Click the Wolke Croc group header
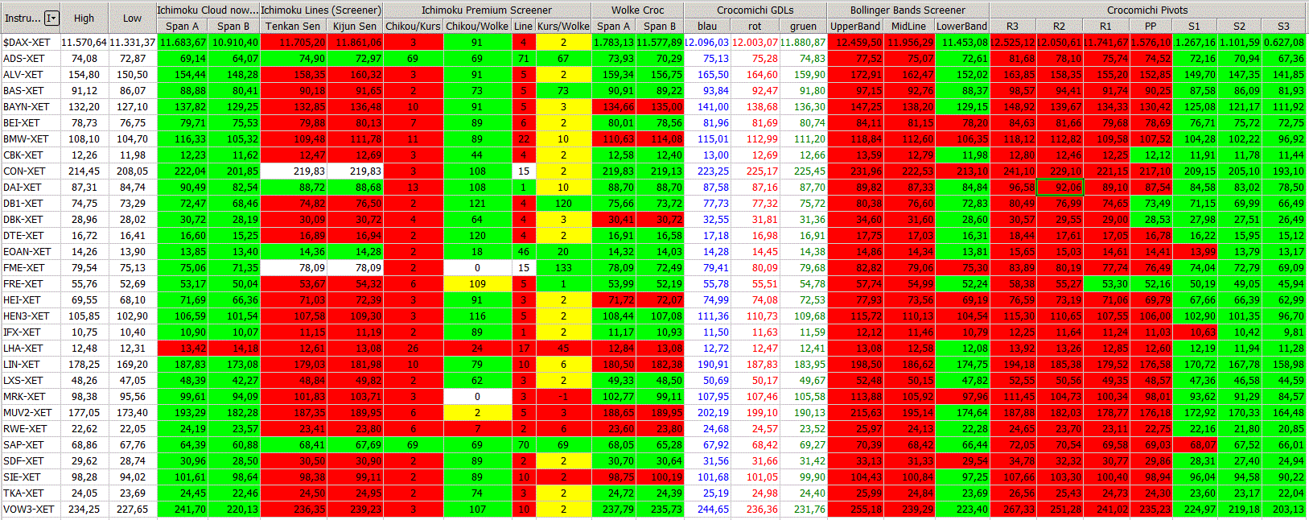 [x=637, y=10]
